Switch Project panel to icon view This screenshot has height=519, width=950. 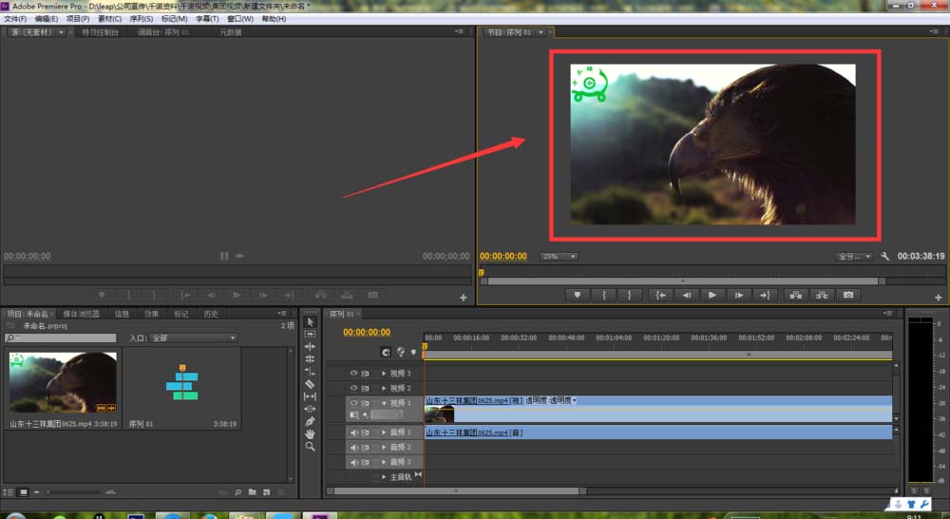(x=23, y=492)
